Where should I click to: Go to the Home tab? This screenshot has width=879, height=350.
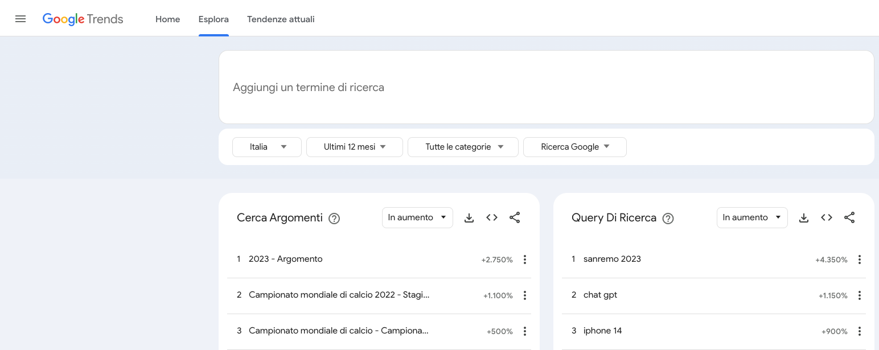click(x=167, y=19)
